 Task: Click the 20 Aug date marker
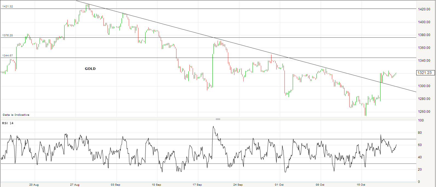pos(34,185)
